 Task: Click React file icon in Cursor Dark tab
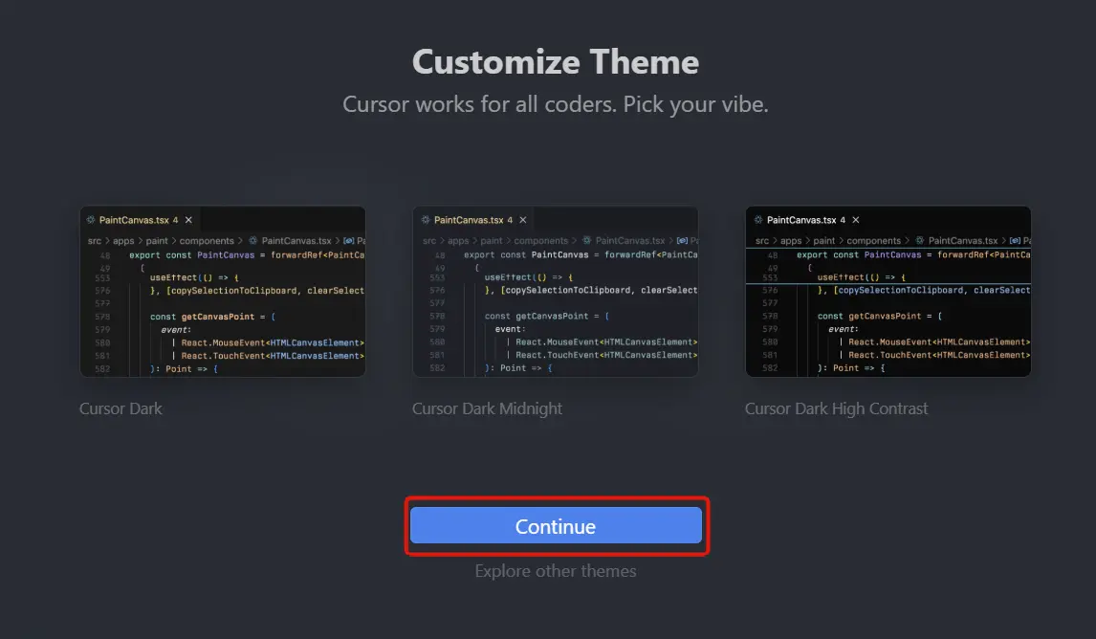(x=91, y=220)
